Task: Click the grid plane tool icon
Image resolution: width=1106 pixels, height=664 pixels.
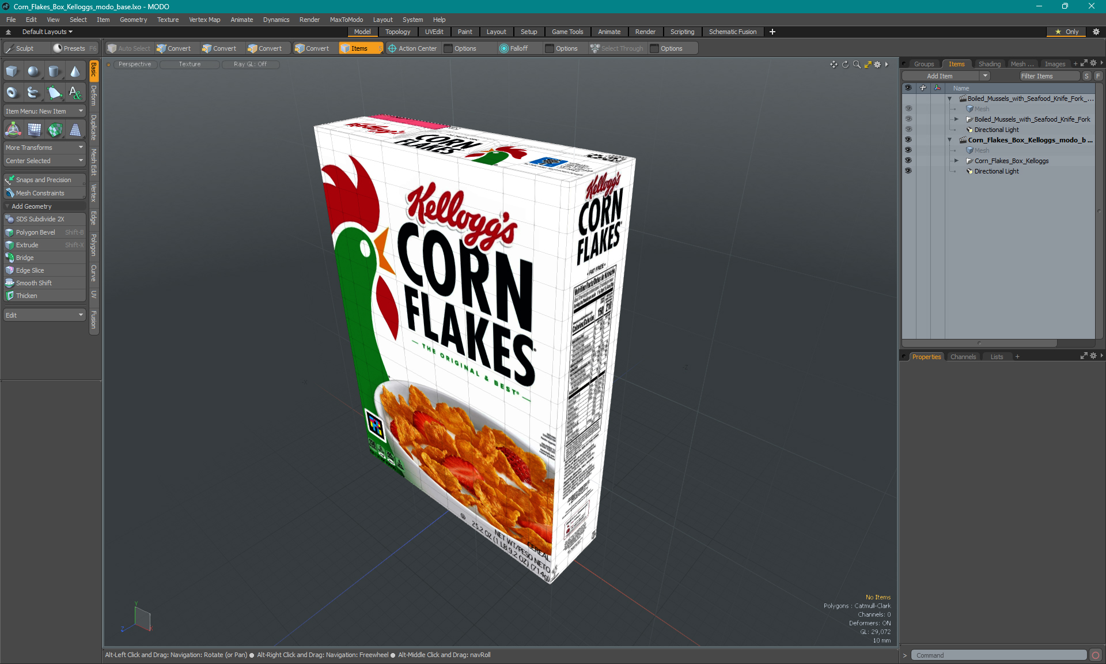Action: tap(35, 130)
